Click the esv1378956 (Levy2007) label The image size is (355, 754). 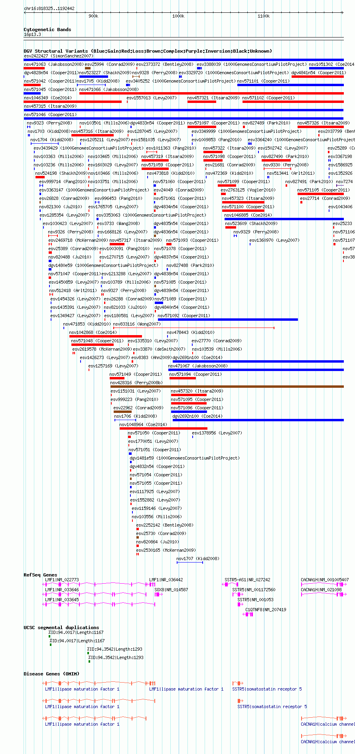click(217, 433)
